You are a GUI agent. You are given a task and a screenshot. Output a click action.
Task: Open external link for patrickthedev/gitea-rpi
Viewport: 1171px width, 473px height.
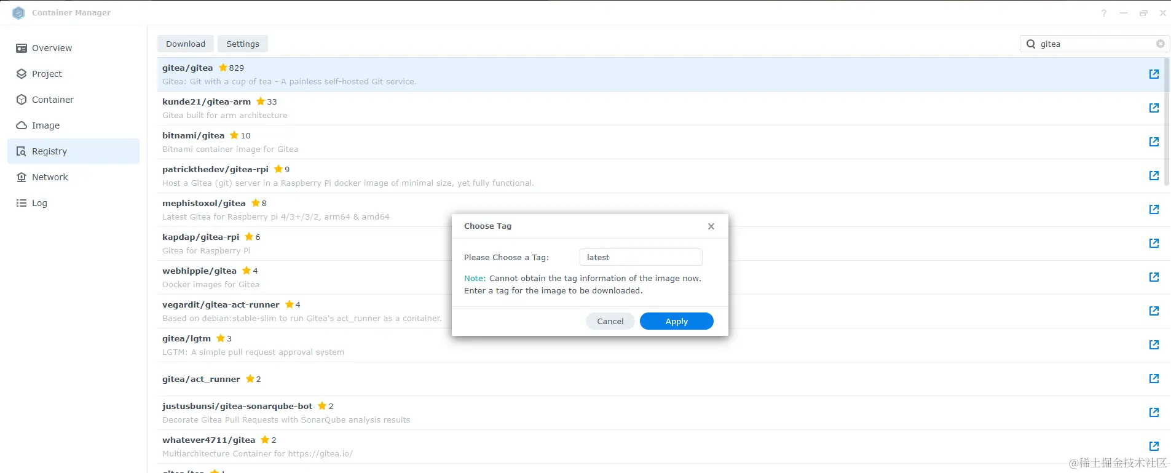click(1154, 175)
